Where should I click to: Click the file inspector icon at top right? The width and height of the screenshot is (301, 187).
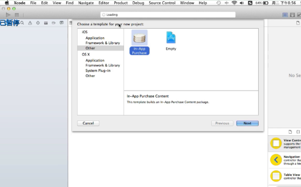click(298, 23)
